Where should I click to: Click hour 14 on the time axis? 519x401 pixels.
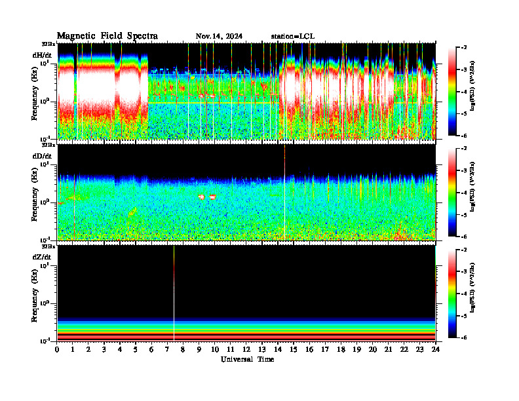tap(277, 349)
